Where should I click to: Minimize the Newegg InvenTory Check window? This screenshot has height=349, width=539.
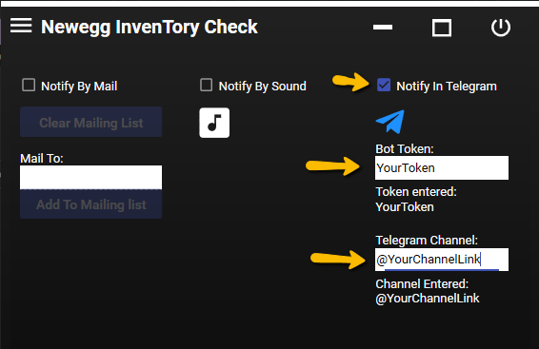click(x=383, y=28)
